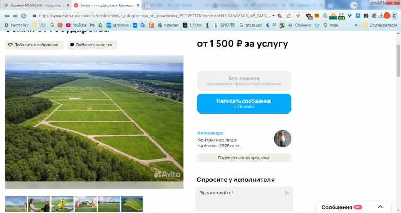Open the maps bookmark
401x213 pixels.
tap(331, 25)
